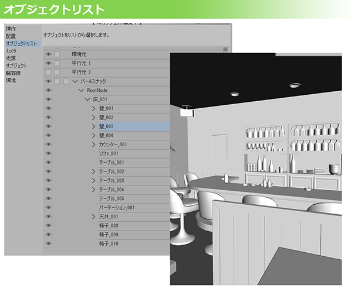
Task: Collapse the バー&スナック tree node
Action: [75, 81]
